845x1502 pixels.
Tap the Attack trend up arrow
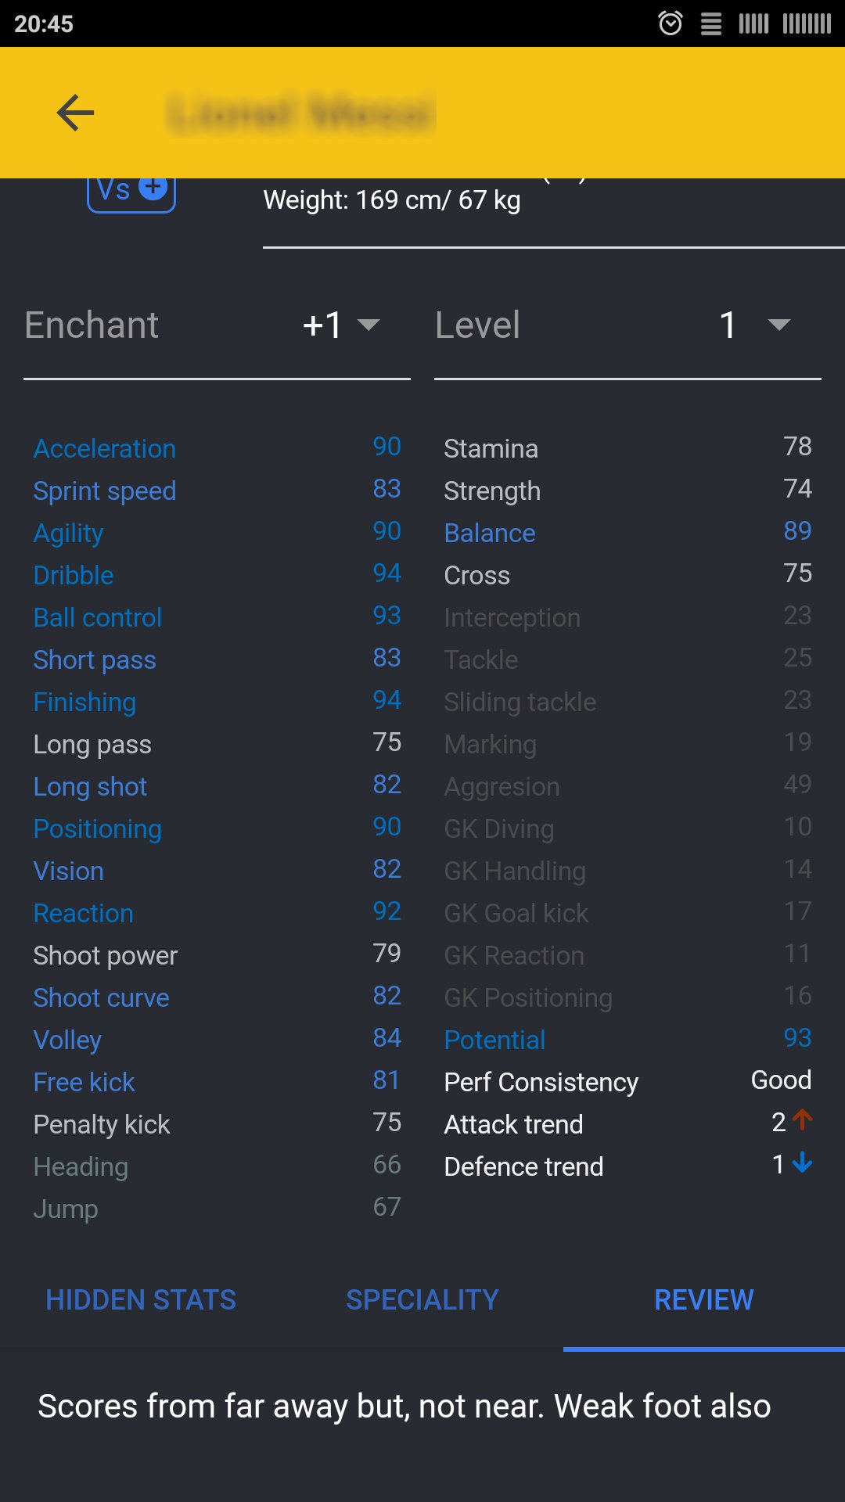tap(803, 1120)
